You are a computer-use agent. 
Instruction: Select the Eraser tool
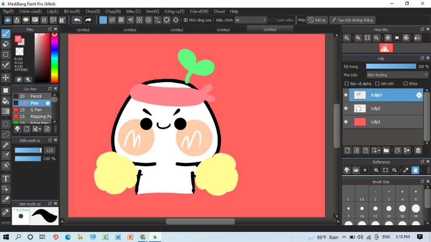(x=6, y=44)
